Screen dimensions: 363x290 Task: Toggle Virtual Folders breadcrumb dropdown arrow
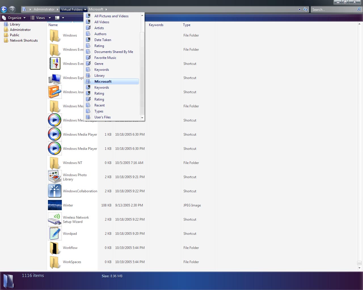pos(85,9)
